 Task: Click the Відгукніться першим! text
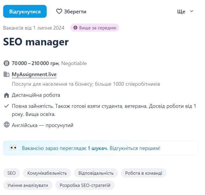[x=135, y=148]
